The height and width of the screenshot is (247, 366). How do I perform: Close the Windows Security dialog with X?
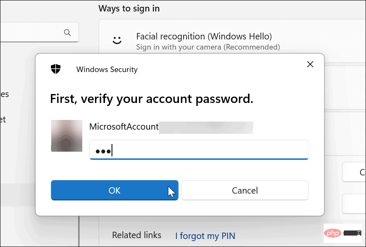pyautogui.click(x=310, y=64)
